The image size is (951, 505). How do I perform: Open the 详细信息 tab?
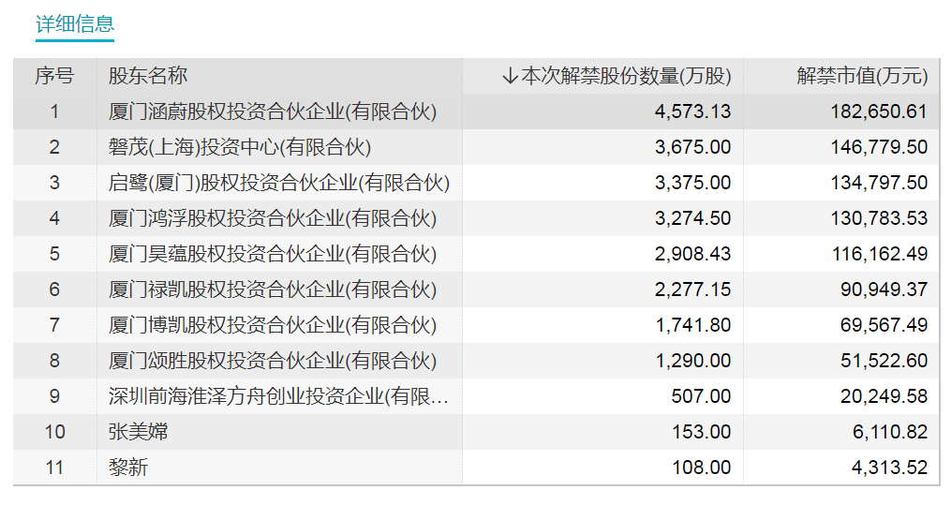pyautogui.click(x=75, y=24)
